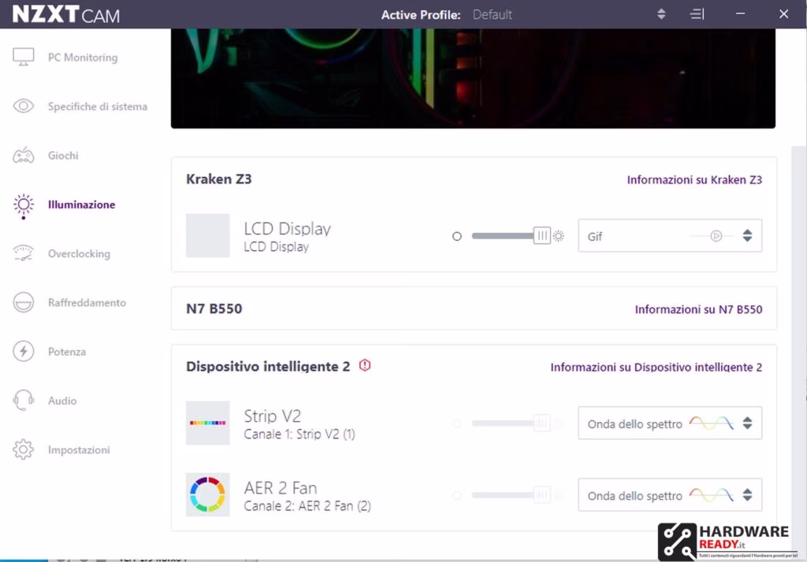
Task: Click the PC lighting preview image
Action: click(473, 78)
